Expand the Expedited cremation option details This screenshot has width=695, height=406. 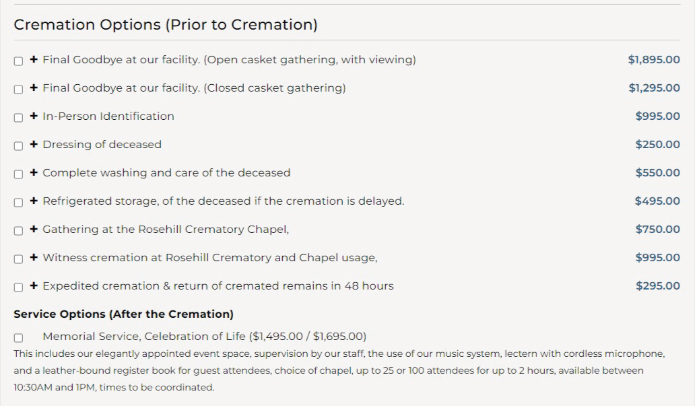point(34,285)
